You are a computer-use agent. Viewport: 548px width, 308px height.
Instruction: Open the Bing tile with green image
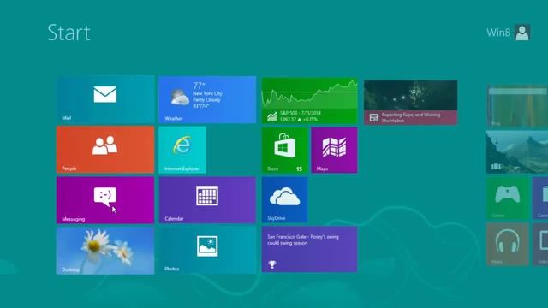click(517, 106)
